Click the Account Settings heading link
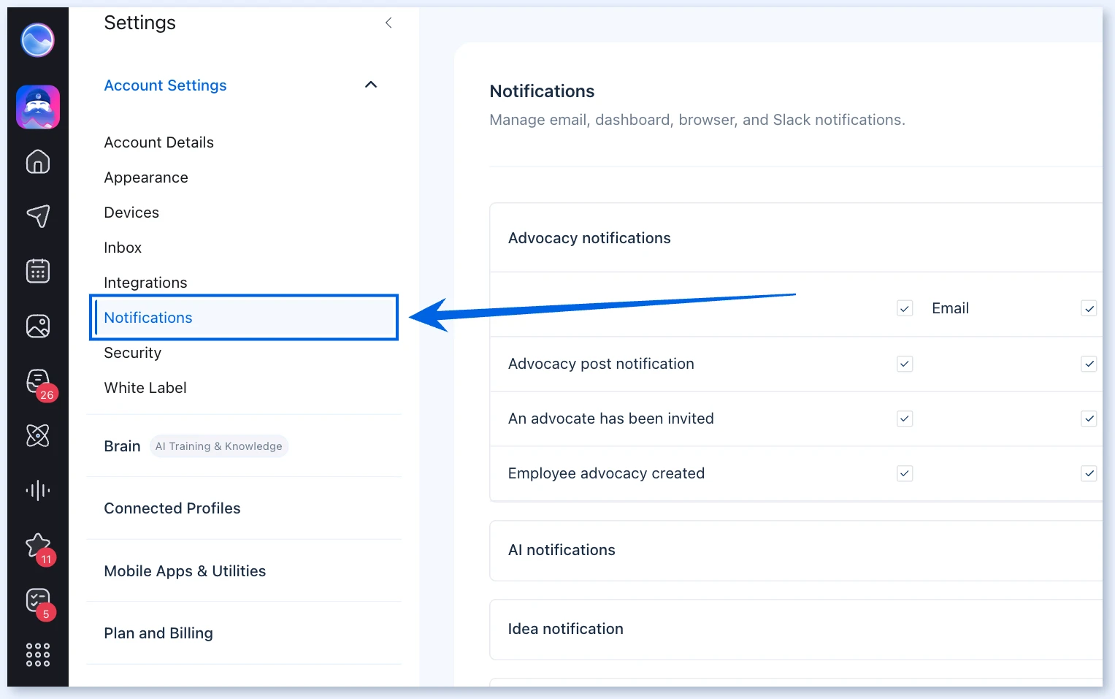This screenshot has height=699, width=1115. click(165, 85)
